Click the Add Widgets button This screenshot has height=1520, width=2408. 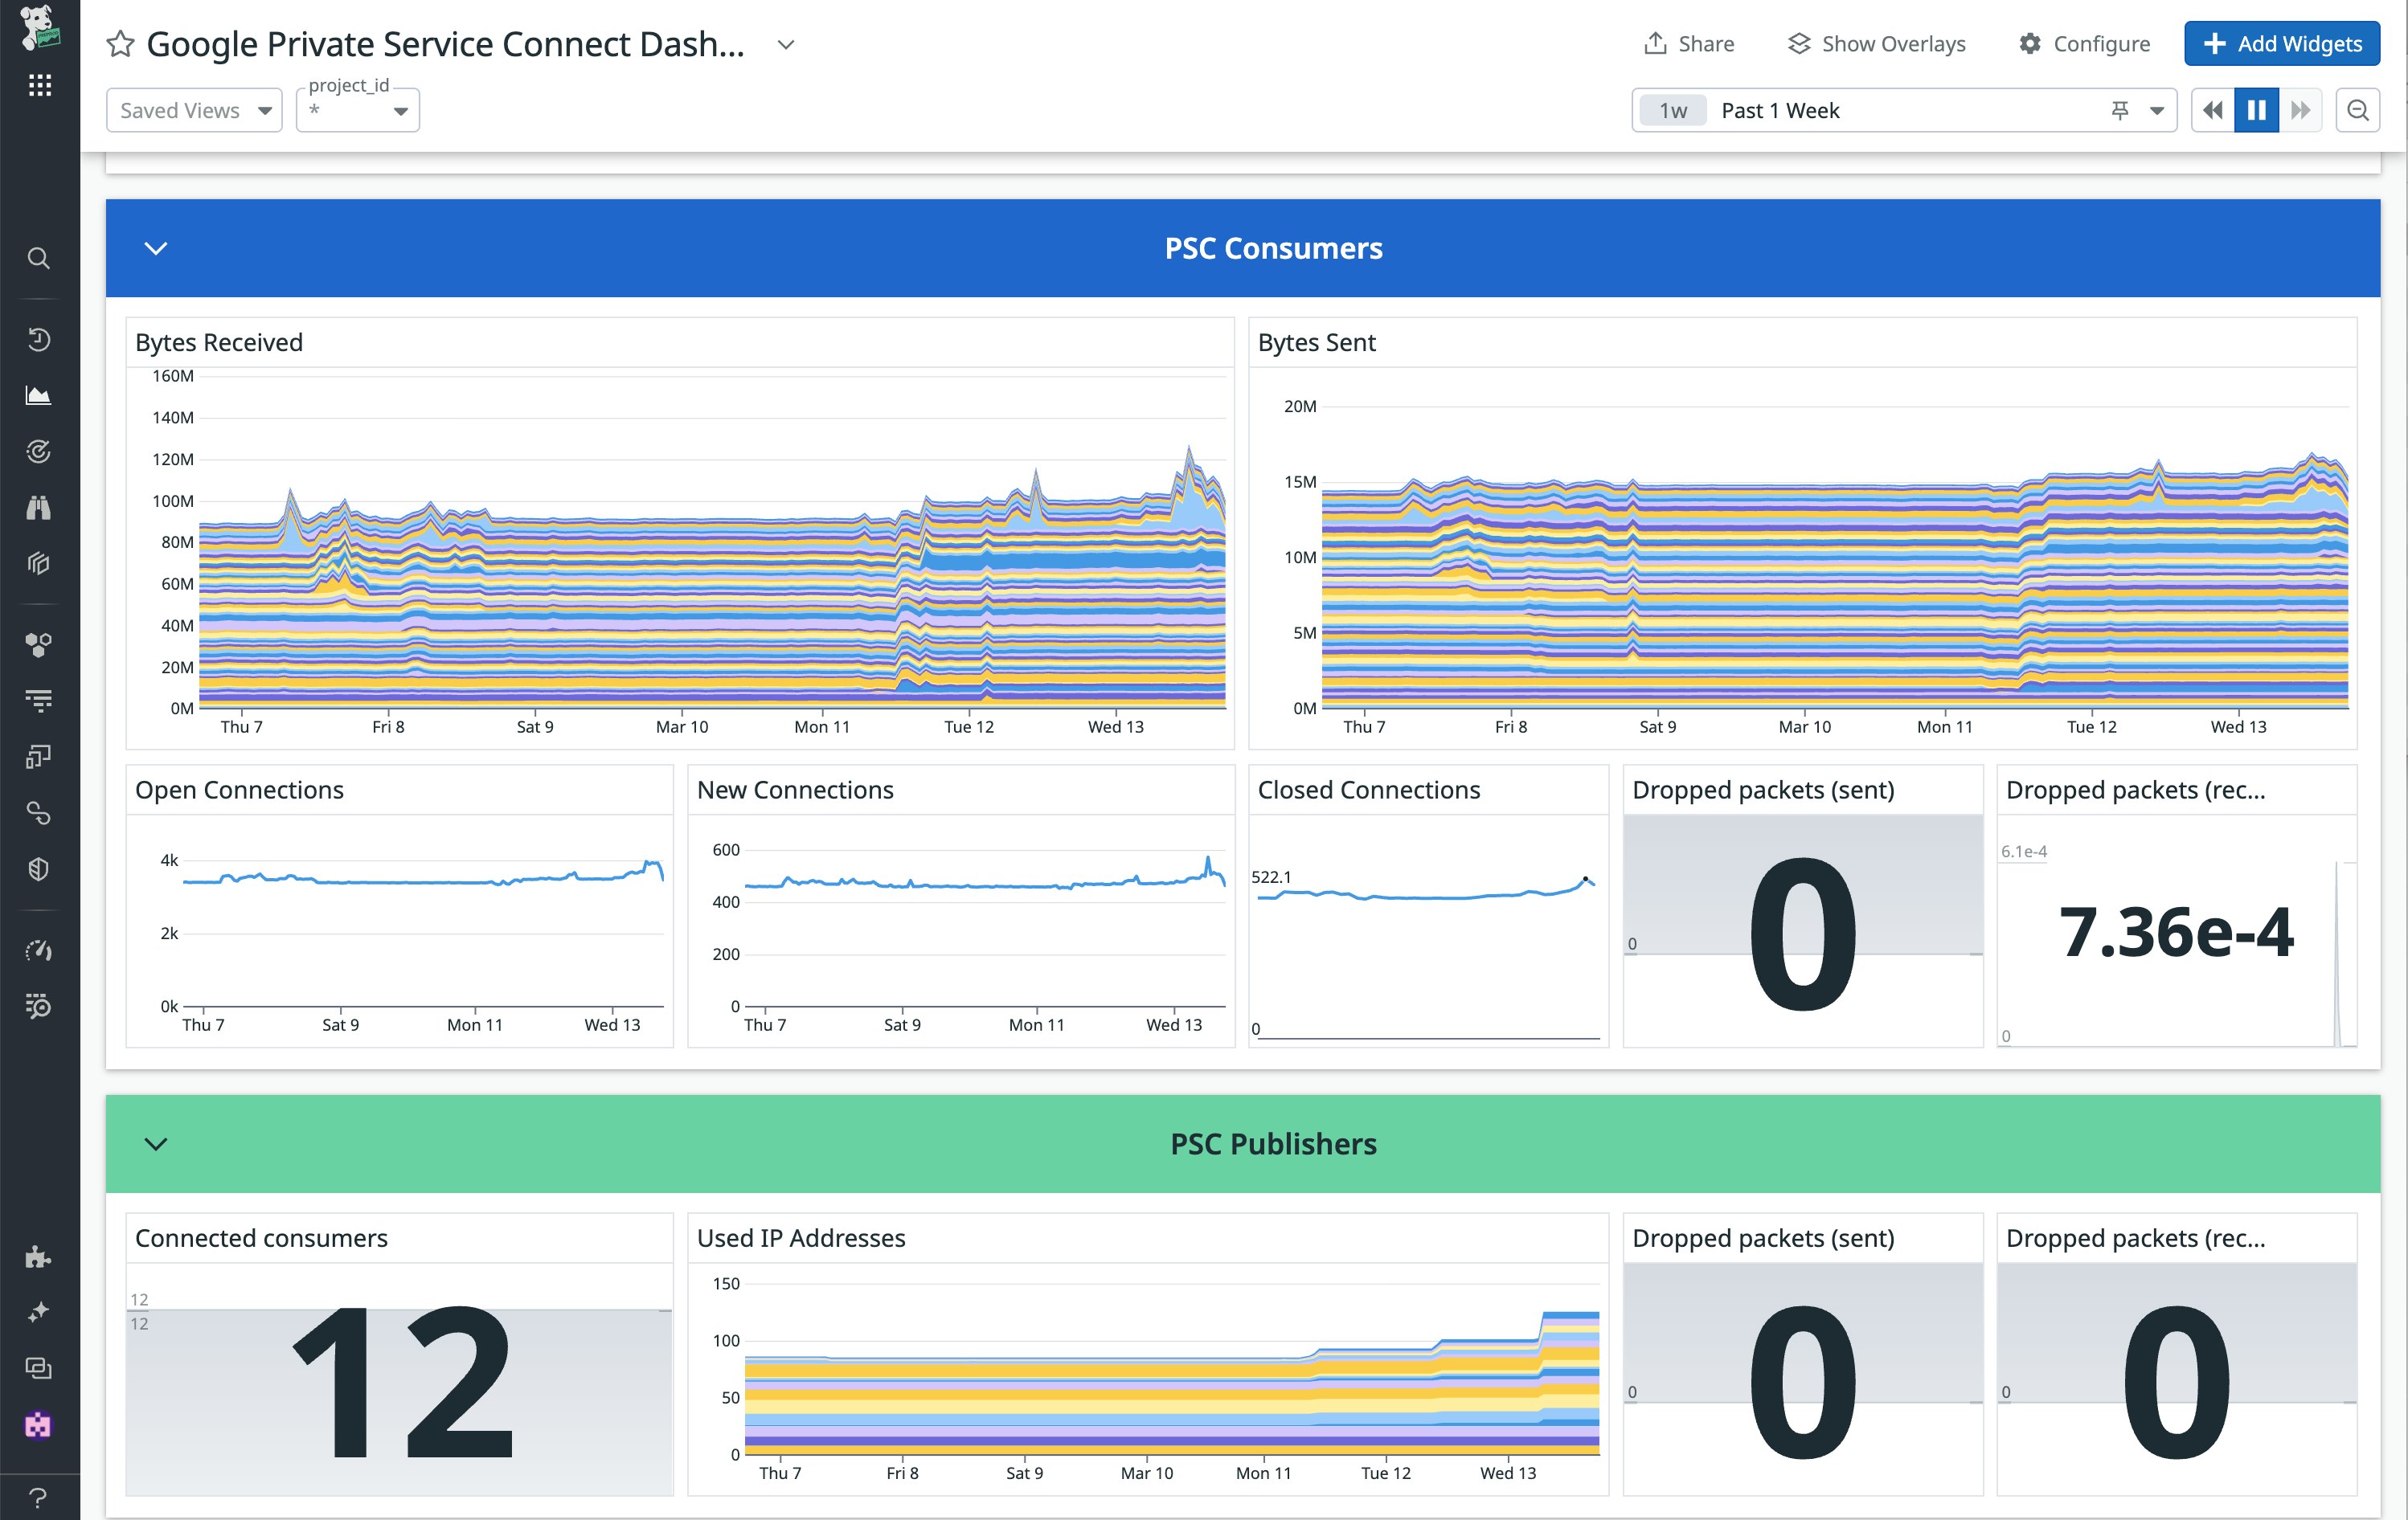2281,43
